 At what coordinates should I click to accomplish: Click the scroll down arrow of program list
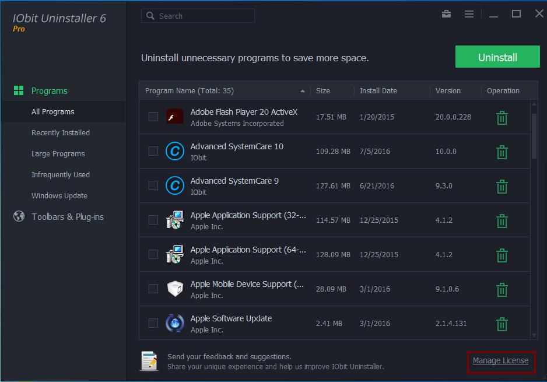pos(534,335)
